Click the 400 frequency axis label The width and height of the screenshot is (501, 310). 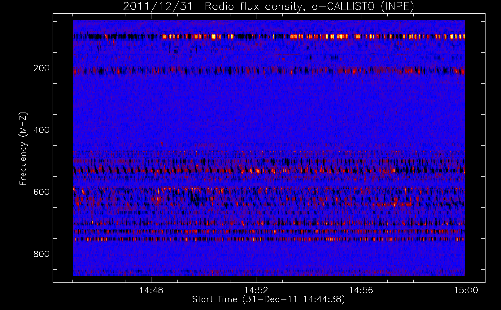pyautogui.click(x=41, y=130)
